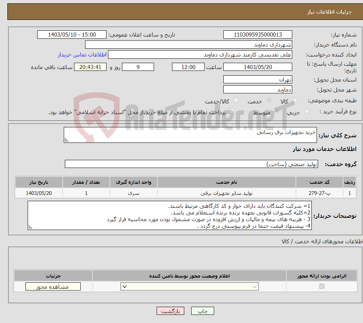Open the license status dropdown
The width and height of the screenshot is (363, 323).
189,286
